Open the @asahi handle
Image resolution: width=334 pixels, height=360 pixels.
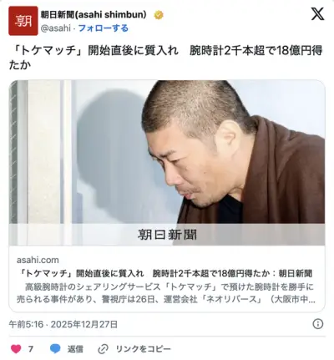pyautogui.click(x=56, y=28)
